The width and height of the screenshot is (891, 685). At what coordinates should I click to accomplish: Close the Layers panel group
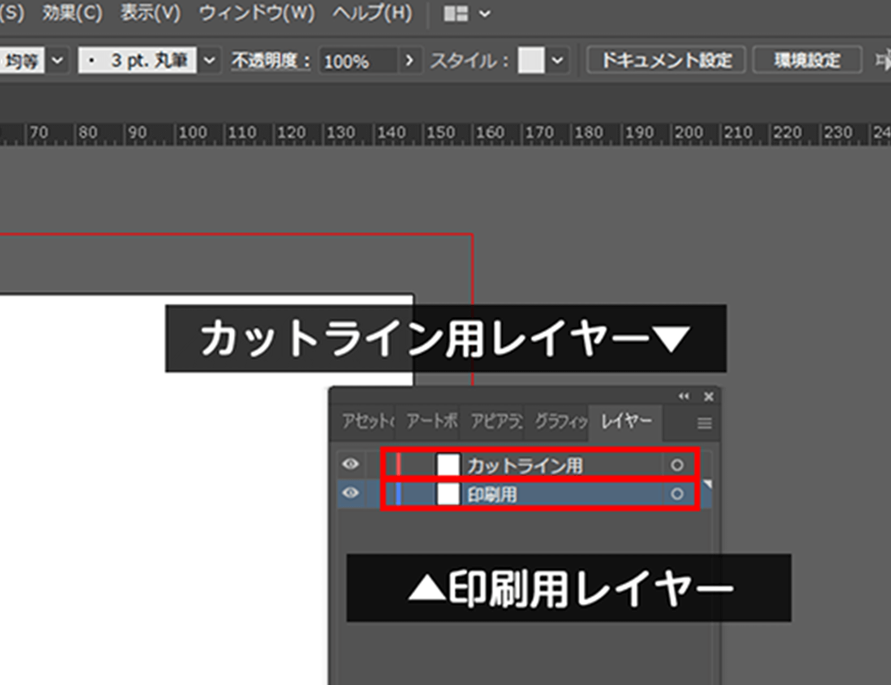coord(708,397)
